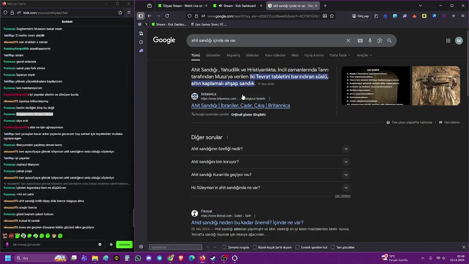Open emoji picker in Kick chat box
Image resolution: width=469 pixels, height=264 pixels.
point(100,245)
